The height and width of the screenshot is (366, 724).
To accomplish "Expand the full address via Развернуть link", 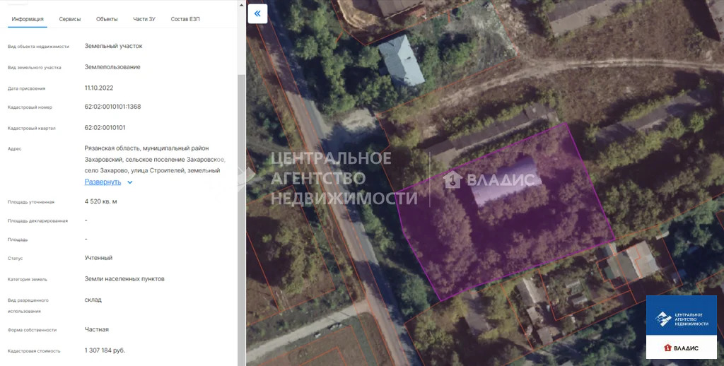I will (103, 182).
